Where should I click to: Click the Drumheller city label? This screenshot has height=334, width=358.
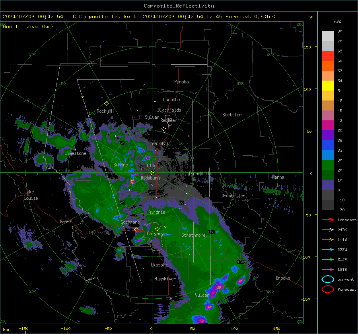(233, 196)
